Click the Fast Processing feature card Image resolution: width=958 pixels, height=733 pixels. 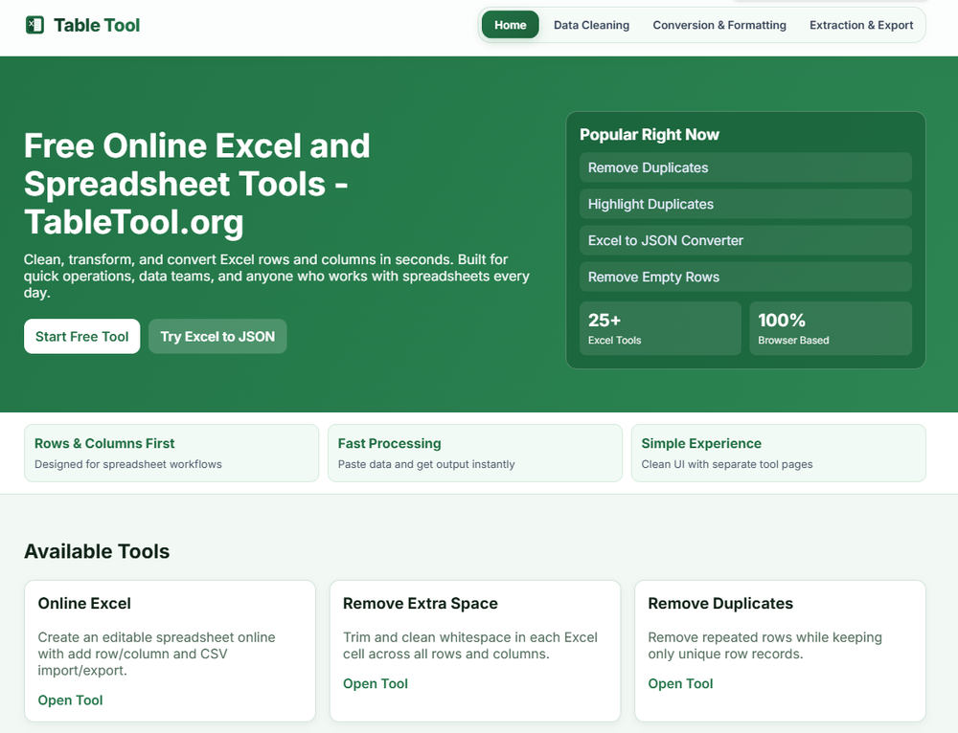(x=475, y=453)
